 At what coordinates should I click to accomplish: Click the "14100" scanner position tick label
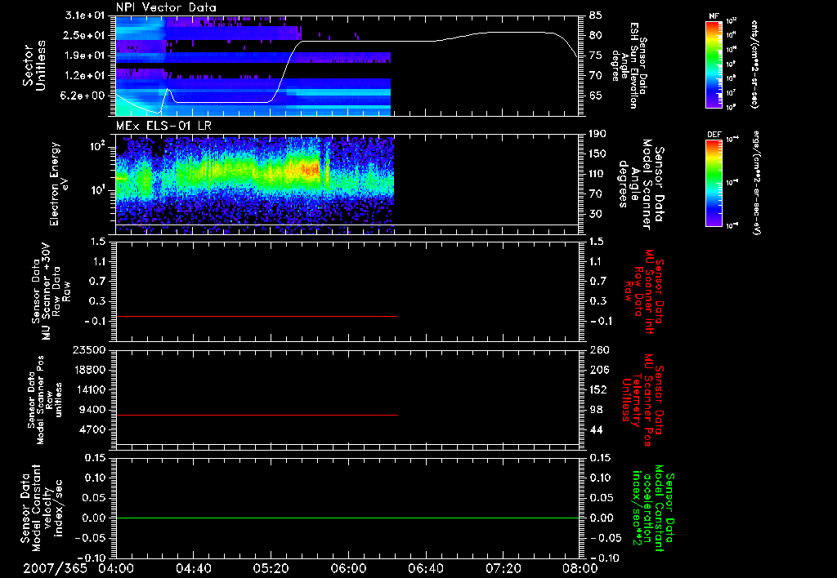[x=88, y=389]
